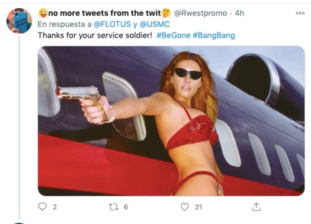Like the tweet with the heart icon
Image resolution: width=311 pixels, height=224 pixels.
(185, 206)
